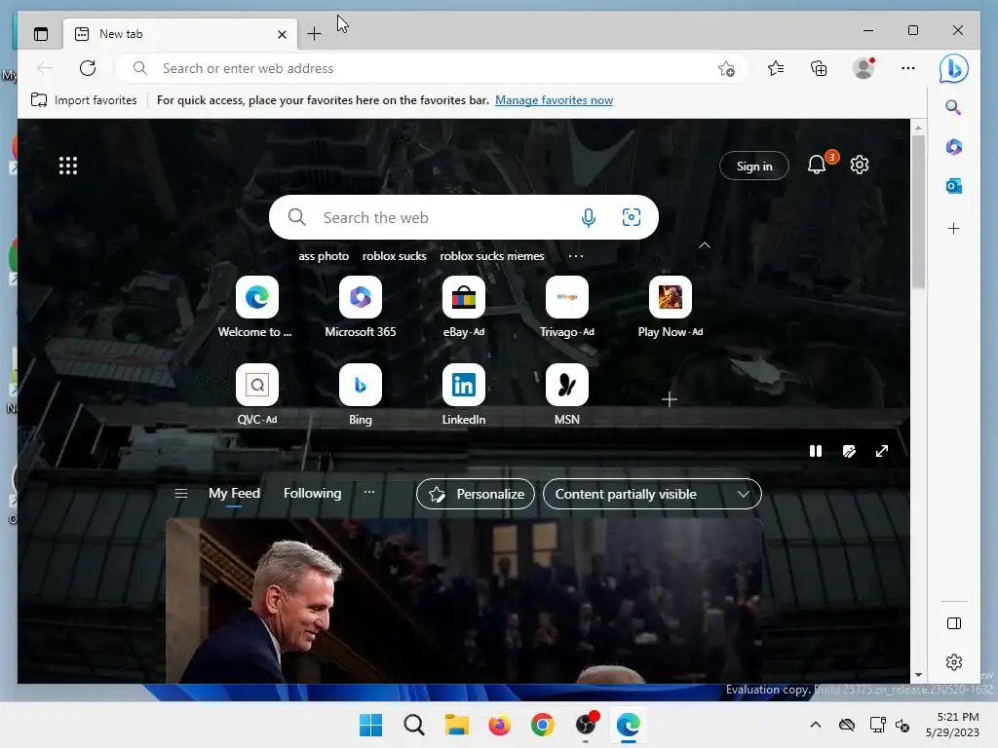Open Outlook in the sidebar
998x748 pixels.
(x=953, y=186)
